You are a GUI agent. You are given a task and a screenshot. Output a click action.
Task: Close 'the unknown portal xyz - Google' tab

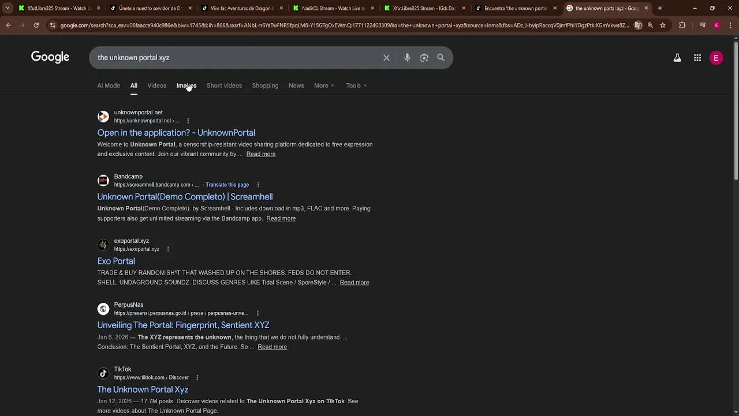[646, 8]
